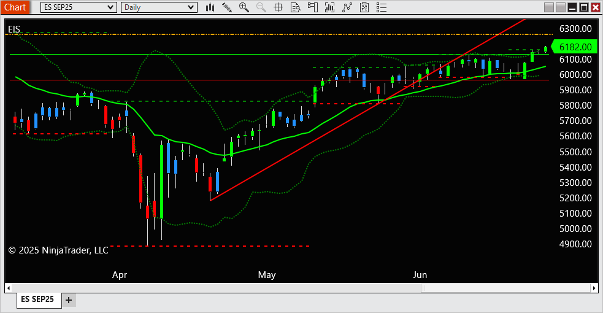603x313 pixels.
Task: Close the chart window
Action: 595,7
